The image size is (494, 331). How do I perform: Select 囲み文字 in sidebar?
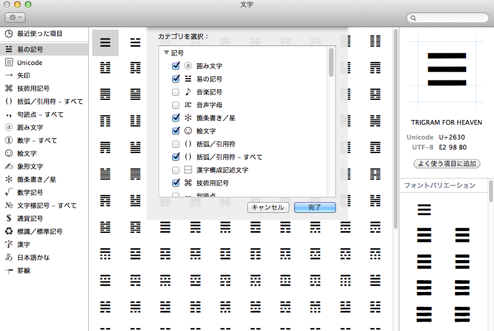tap(44, 128)
